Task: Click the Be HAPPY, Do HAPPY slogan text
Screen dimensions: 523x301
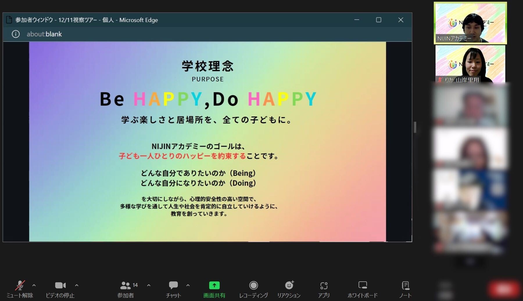Action: coord(208,99)
